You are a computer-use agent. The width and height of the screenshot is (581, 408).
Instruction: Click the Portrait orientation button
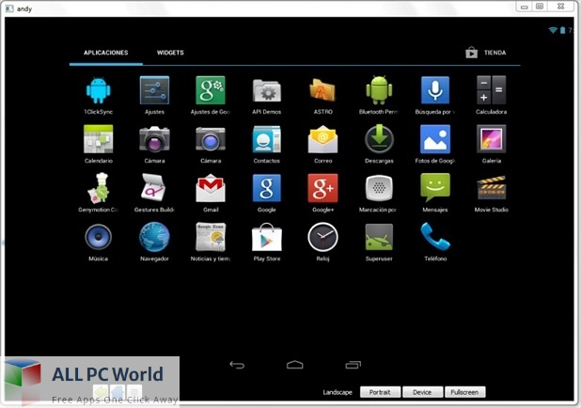click(x=380, y=392)
